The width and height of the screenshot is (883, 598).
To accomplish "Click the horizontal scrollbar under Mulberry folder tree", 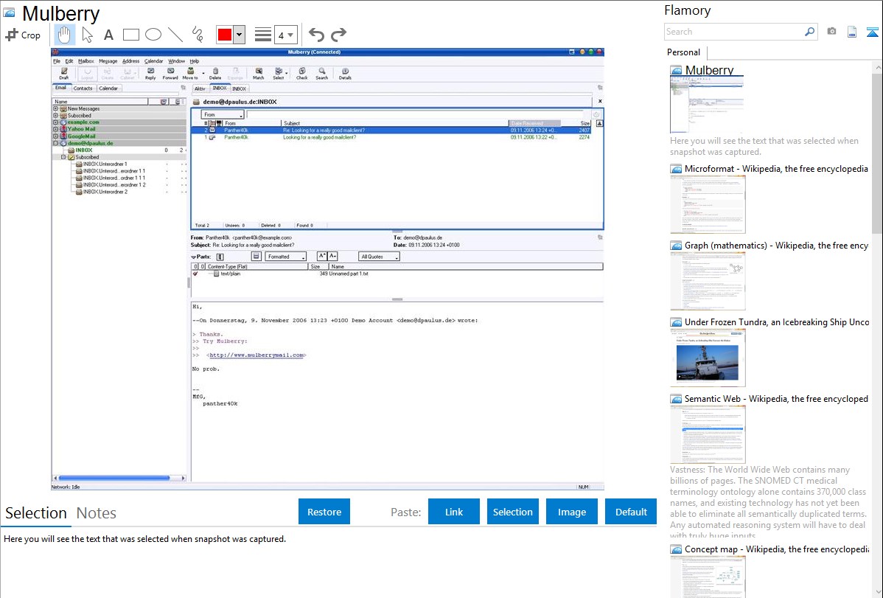I will point(119,478).
